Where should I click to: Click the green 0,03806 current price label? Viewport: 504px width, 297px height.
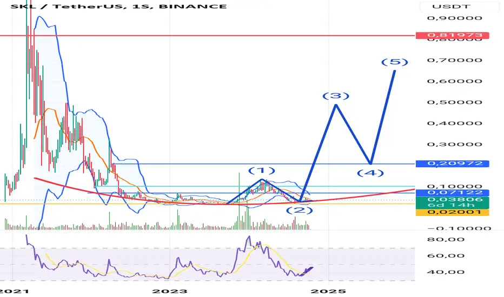pyautogui.click(x=452, y=199)
